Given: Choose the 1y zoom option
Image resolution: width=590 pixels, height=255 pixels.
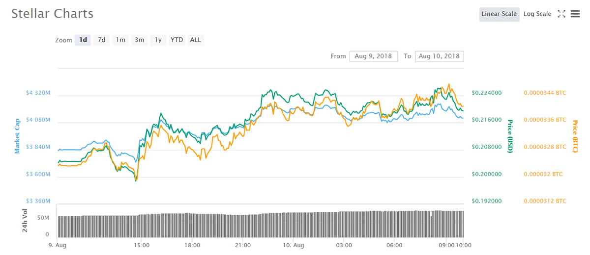Looking at the screenshot, I should tap(158, 40).
